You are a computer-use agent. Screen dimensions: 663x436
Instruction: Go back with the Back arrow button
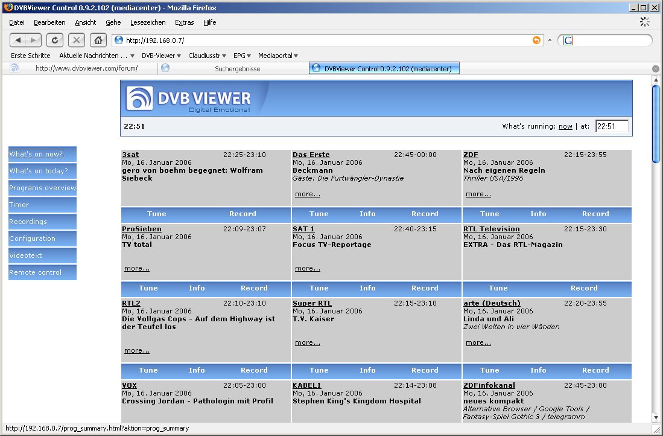(x=17, y=40)
